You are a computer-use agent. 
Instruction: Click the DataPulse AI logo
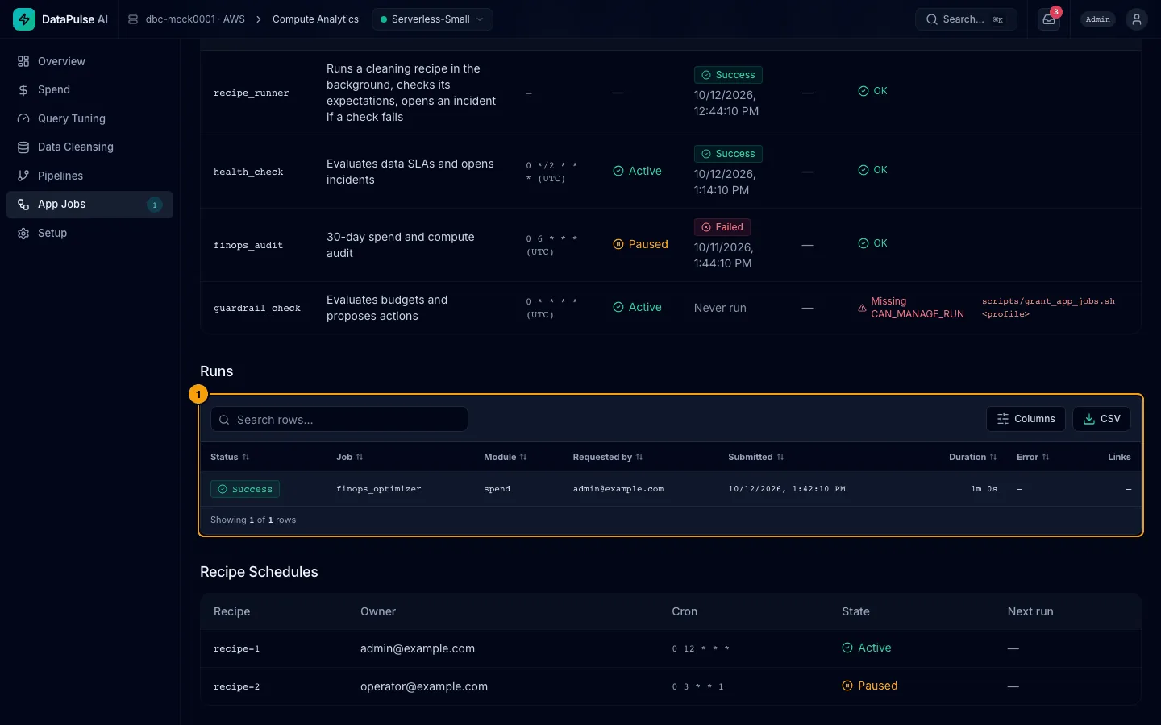(24, 19)
